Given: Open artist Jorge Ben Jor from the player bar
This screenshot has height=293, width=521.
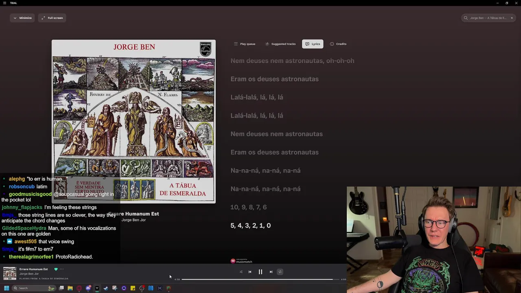Looking at the screenshot, I should click(x=29, y=274).
